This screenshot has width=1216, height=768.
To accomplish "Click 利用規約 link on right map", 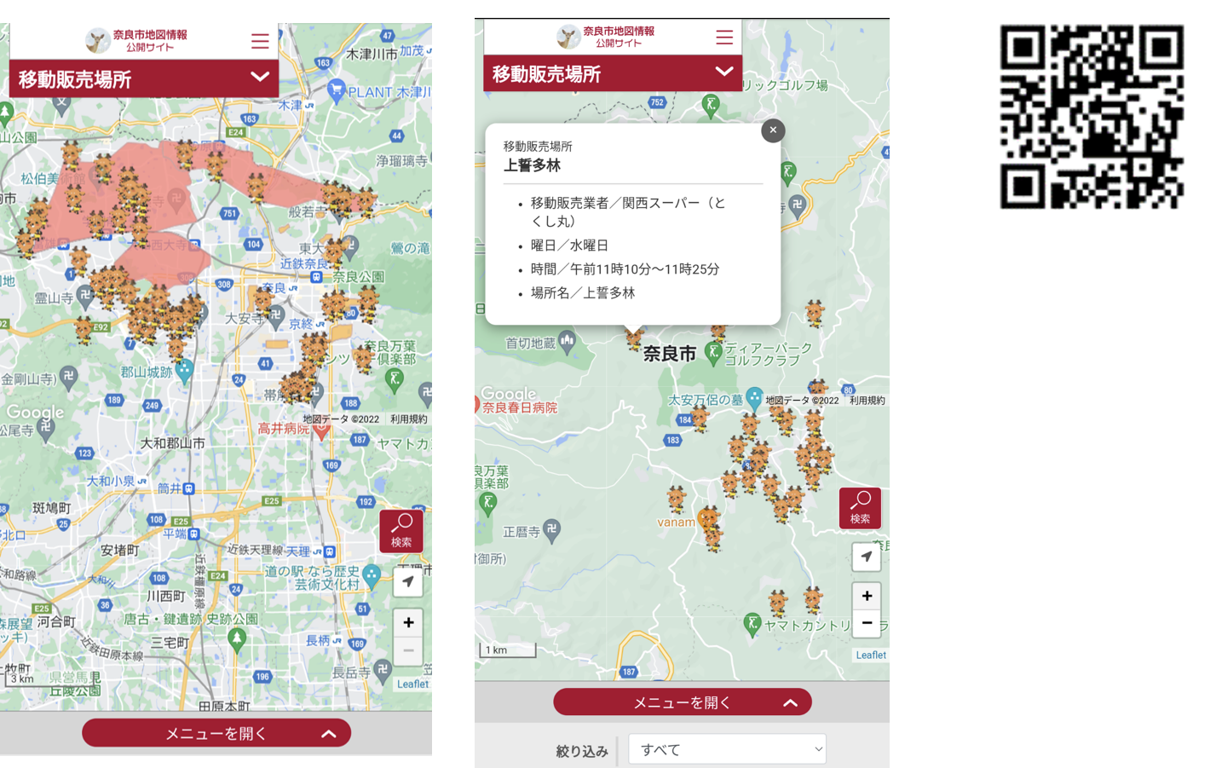I will pyautogui.click(x=867, y=401).
